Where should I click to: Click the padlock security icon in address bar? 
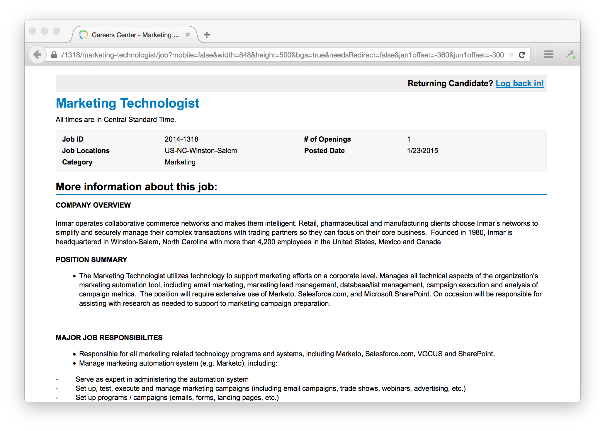(x=54, y=55)
